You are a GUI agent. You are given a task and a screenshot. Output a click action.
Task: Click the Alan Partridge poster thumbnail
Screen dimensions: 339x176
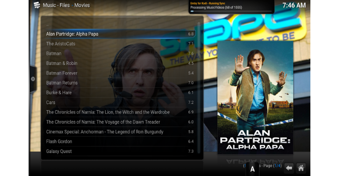tap(255, 98)
